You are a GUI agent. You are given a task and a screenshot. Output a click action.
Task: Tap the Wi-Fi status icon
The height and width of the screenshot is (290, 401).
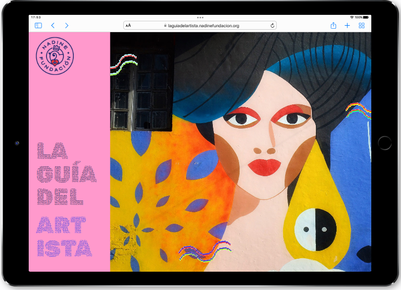(351, 17)
